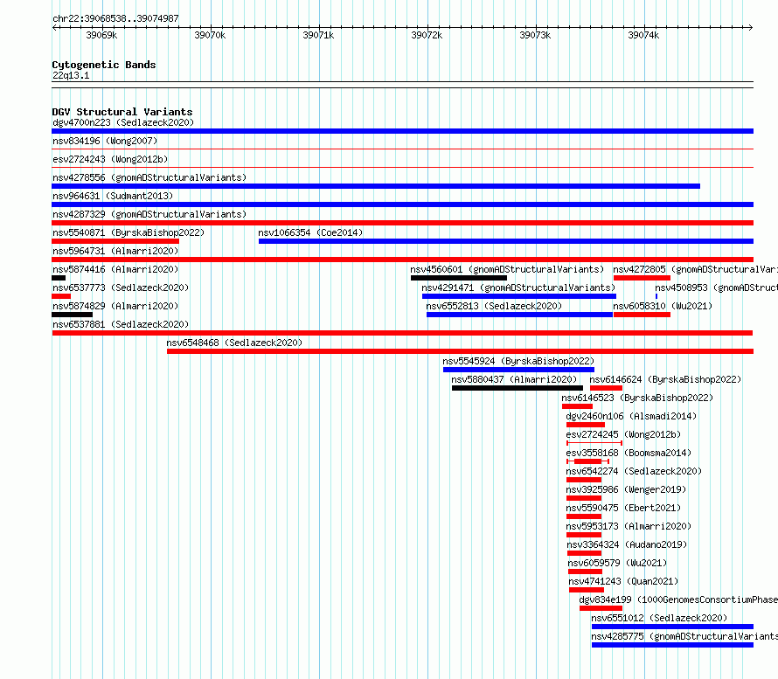
Task: Select the nsv6537773 (Sedlazeck2020) label
Action: (121, 288)
